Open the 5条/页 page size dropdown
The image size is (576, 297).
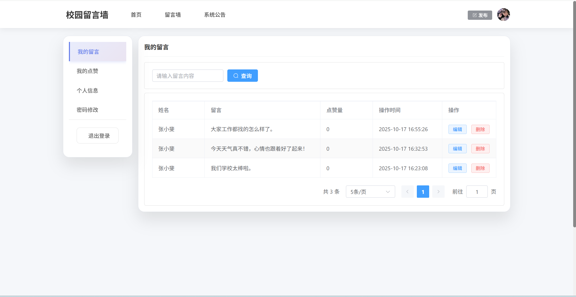pyautogui.click(x=370, y=192)
